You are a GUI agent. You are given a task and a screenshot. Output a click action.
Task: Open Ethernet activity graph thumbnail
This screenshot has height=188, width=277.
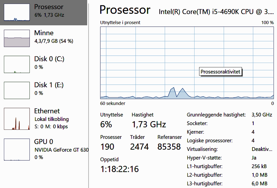coord(17,119)
